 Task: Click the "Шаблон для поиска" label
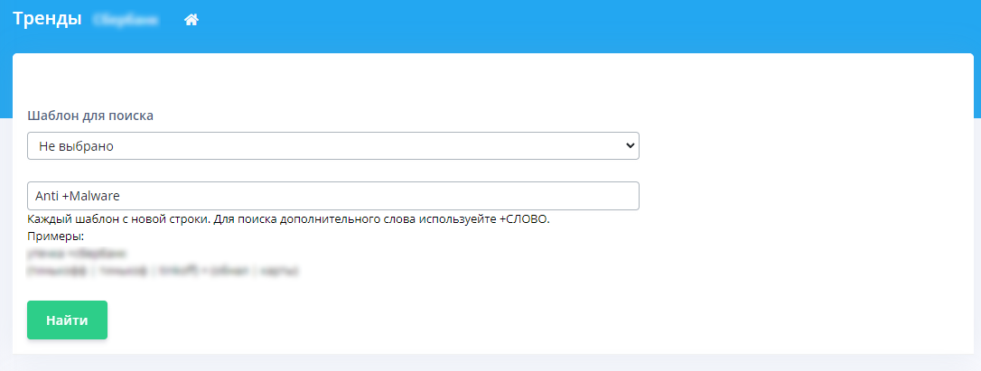click(90, 116)
